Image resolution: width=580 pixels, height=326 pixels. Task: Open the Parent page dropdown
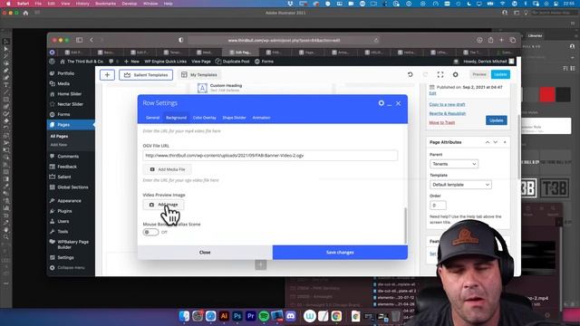(x=454, y=164)
